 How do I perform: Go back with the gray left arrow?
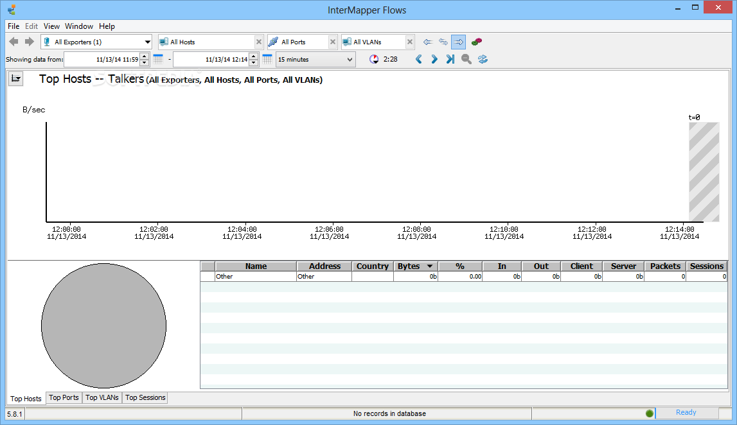tap(14, 42)
